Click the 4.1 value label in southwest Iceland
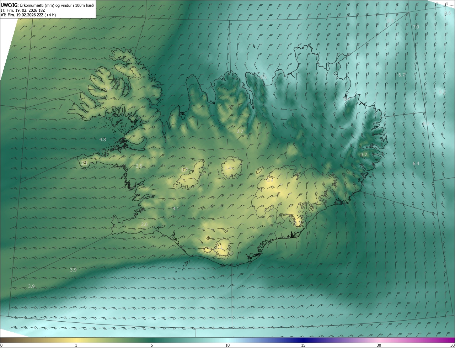The height and width of the screenshot is (348, 455). (176, 209)
